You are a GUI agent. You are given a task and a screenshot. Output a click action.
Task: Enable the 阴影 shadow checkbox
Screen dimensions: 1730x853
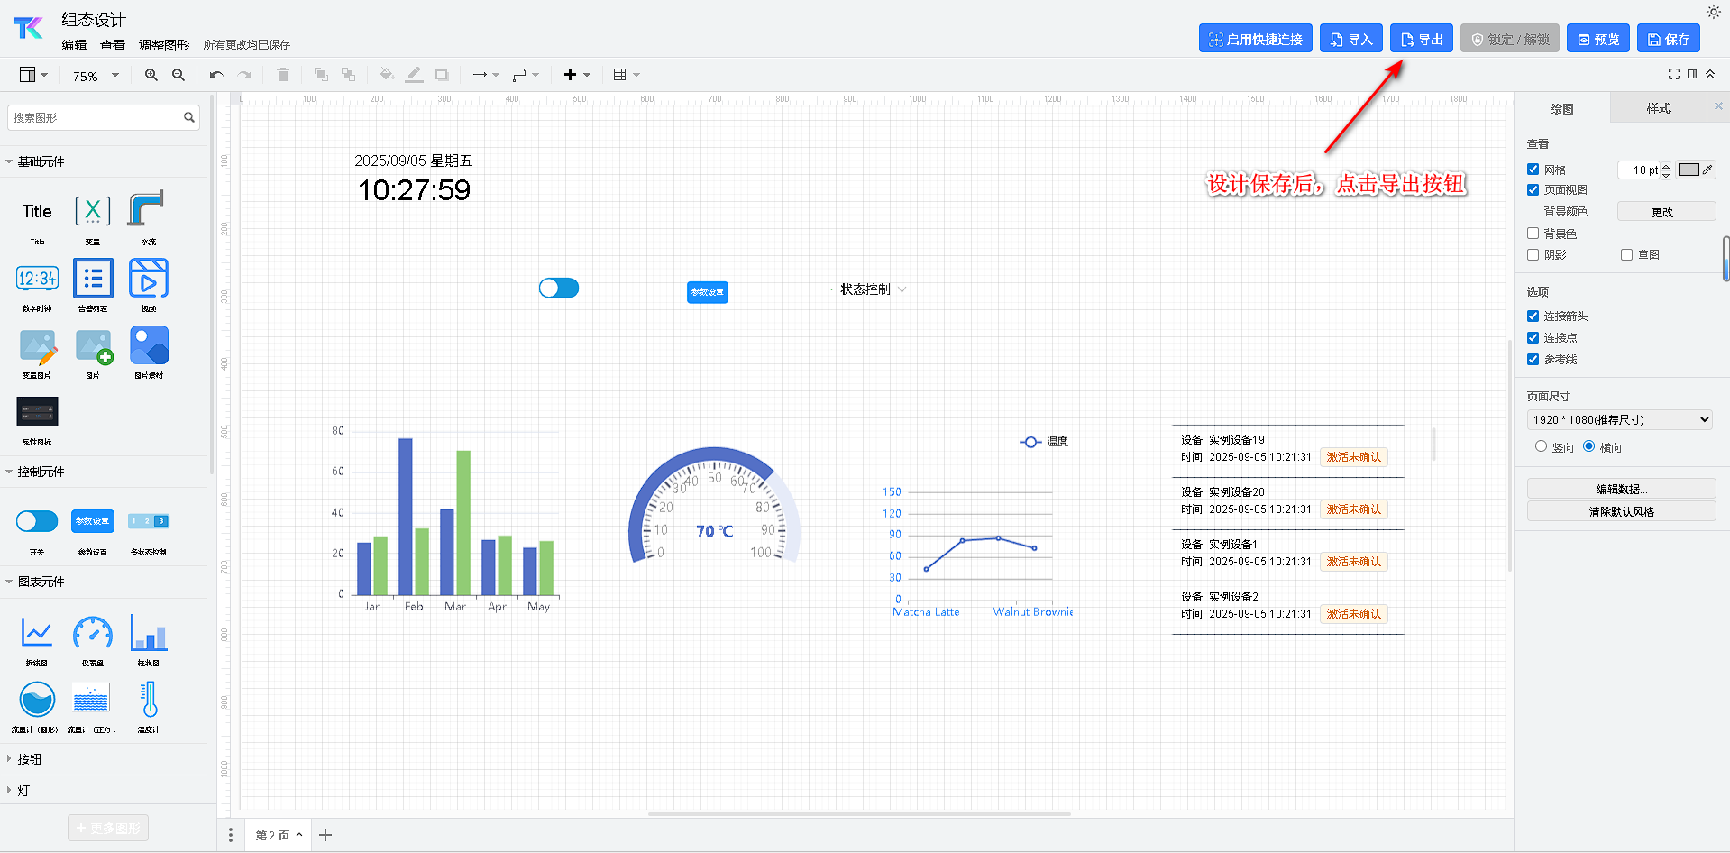click(x=1533, y=255)
